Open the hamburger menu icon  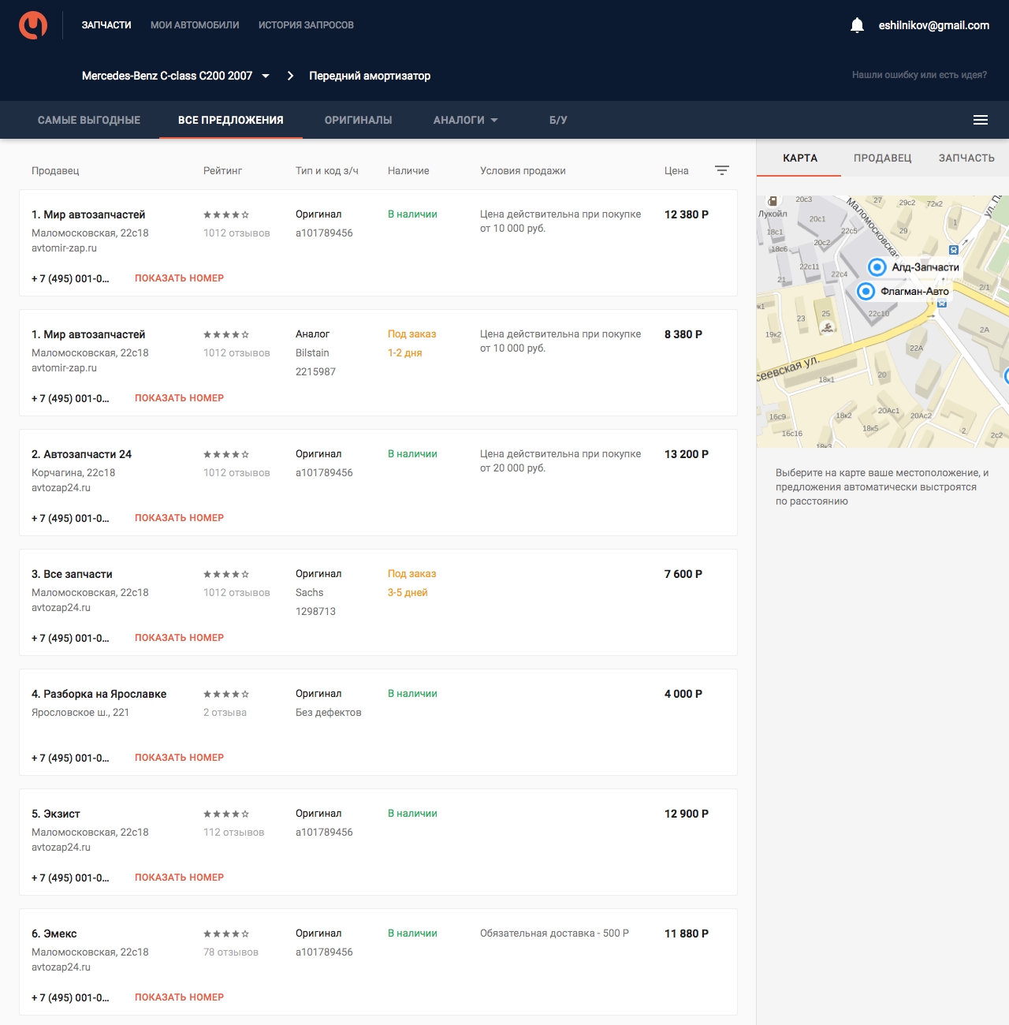(981, 120)
